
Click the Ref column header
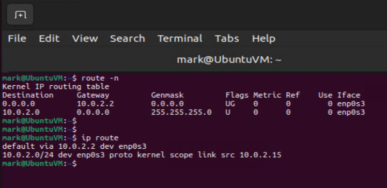293,95
